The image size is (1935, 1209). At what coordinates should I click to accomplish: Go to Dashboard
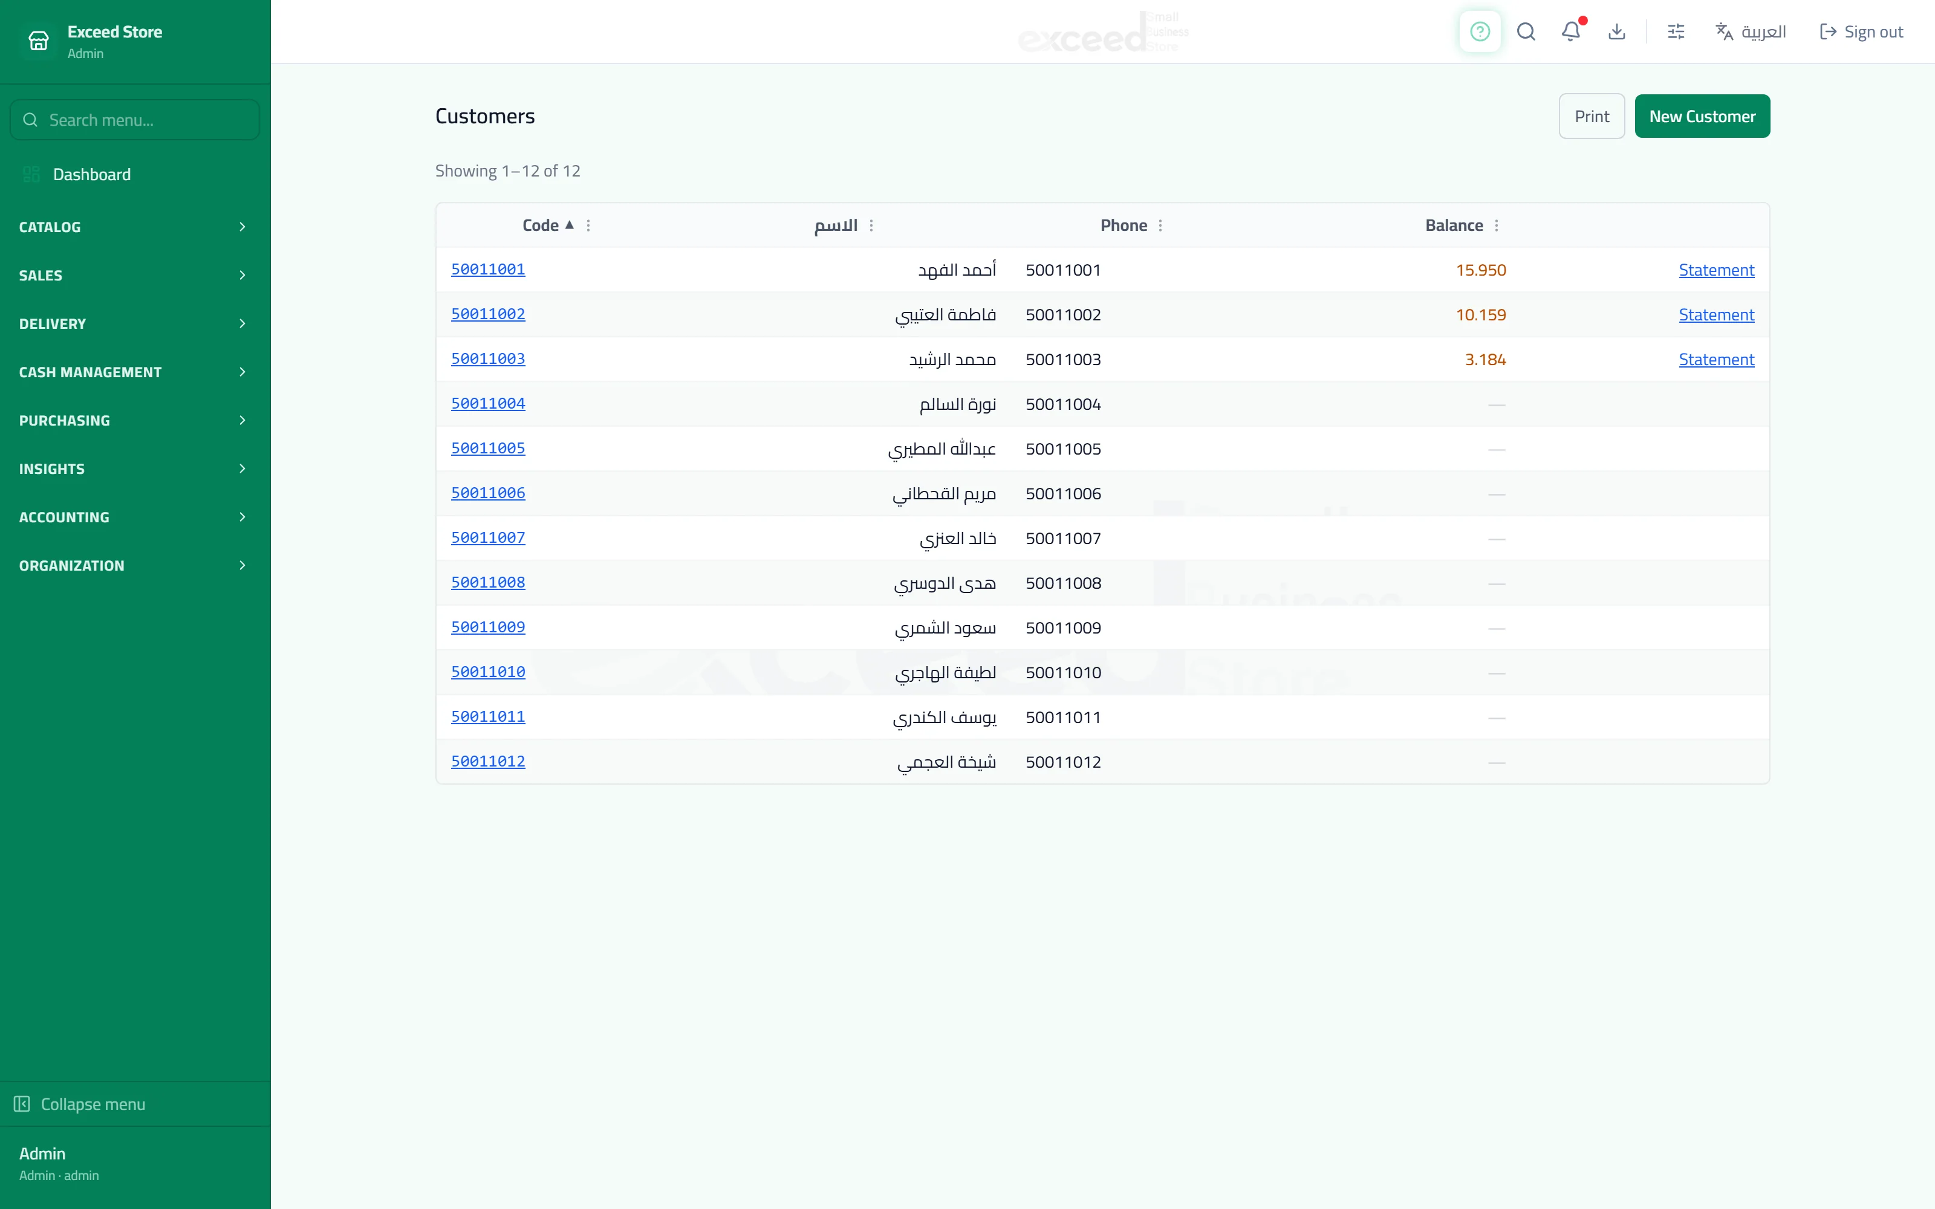pyautogui.click(x=134, y=174)
